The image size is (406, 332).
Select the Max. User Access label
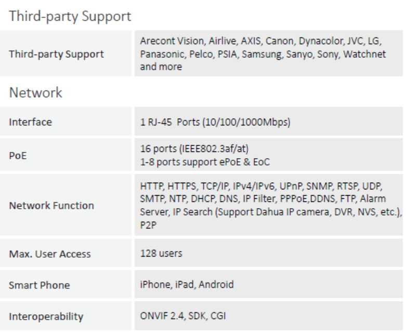(50, 254)
